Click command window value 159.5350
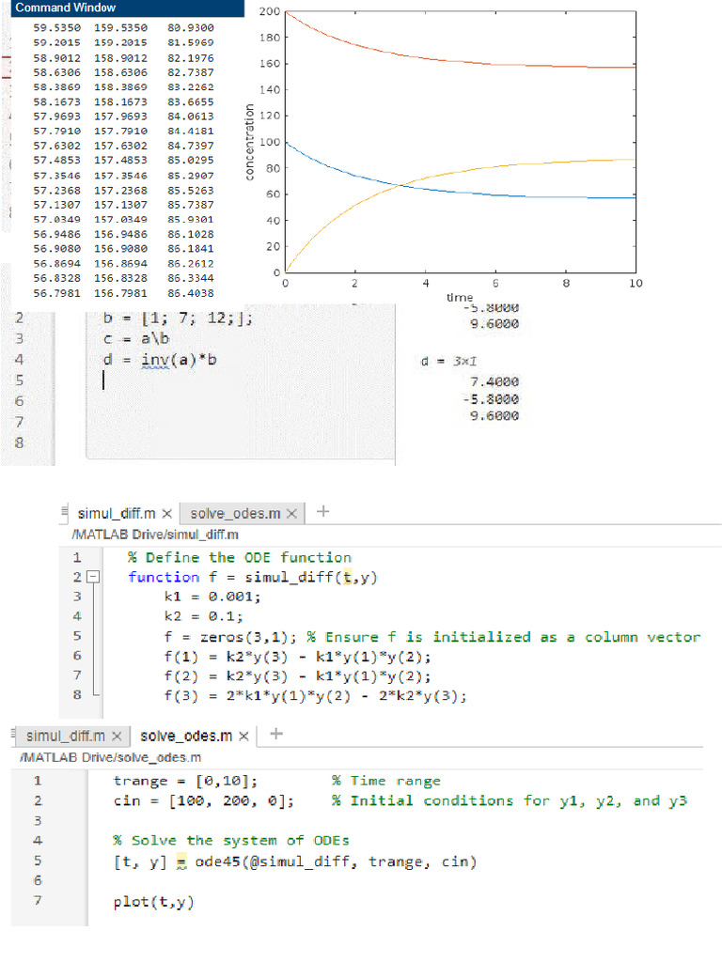Screen dimensions: 722x962 point(120,27)
